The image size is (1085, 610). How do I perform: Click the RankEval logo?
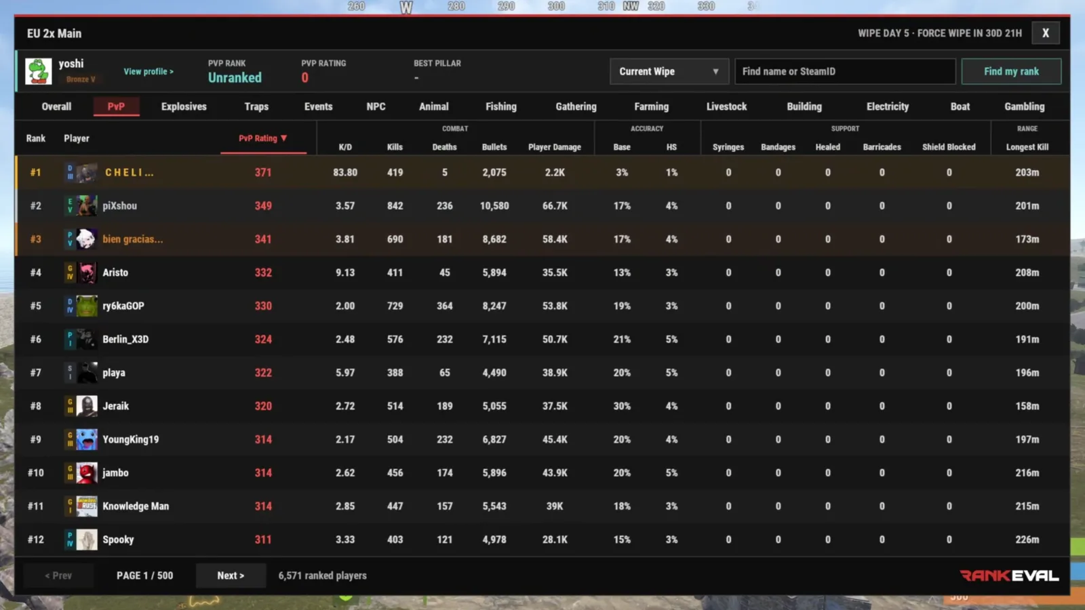(1009, 575)
